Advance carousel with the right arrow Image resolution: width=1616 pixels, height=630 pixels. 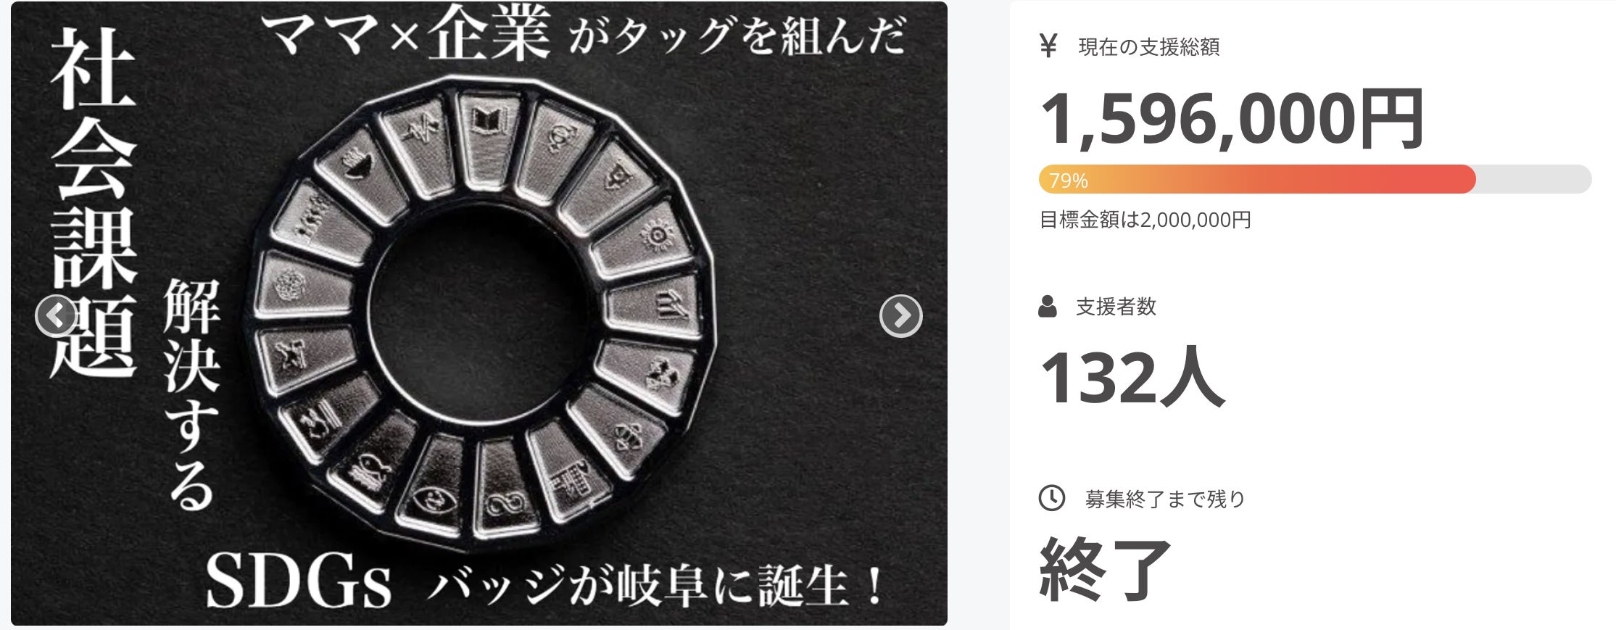[x=900, y=315]
